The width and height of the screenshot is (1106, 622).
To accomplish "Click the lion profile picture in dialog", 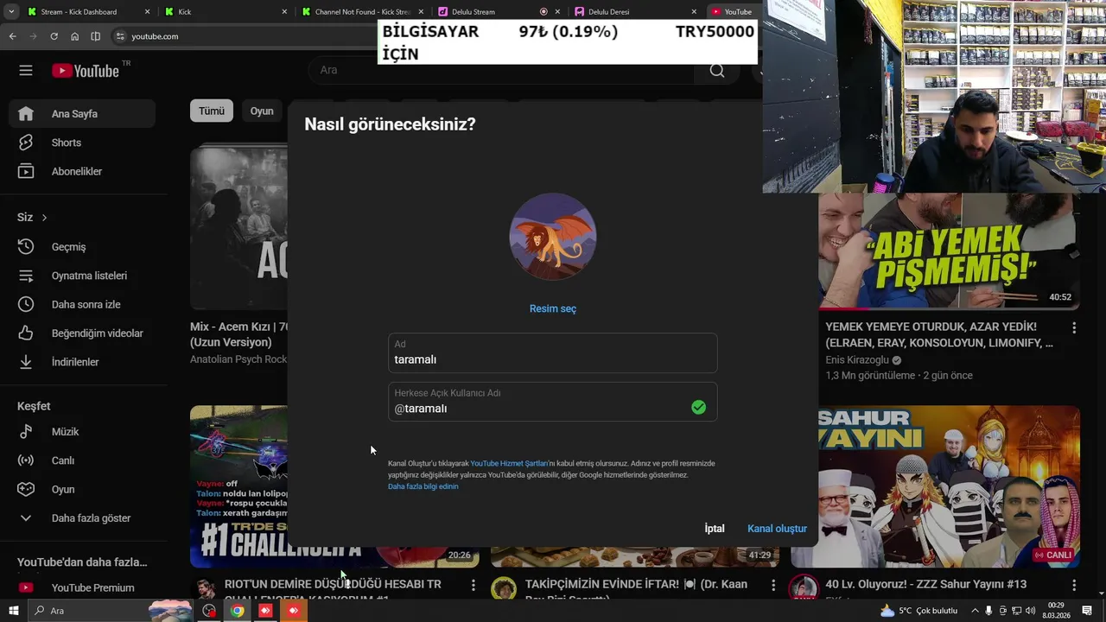I will coord(553,237).
